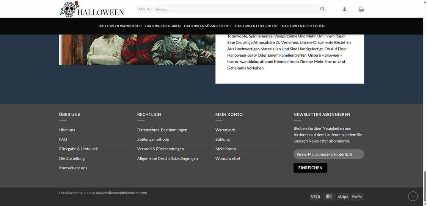The image size is (427, 206).
Task: Click the Mastercard payment icon
Action: pos(329,197)
